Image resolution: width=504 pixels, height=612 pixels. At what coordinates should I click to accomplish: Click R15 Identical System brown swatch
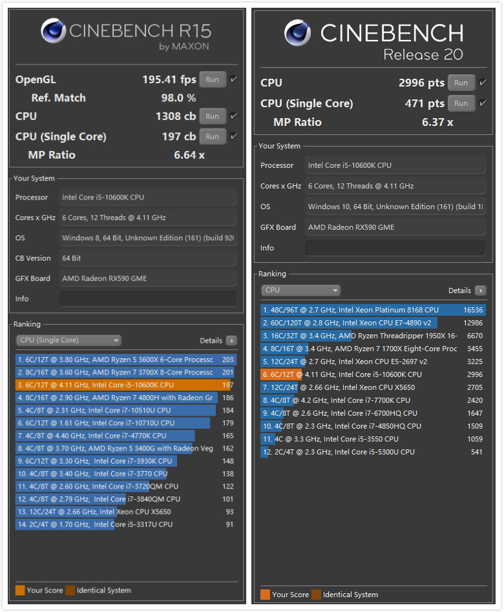70,591
